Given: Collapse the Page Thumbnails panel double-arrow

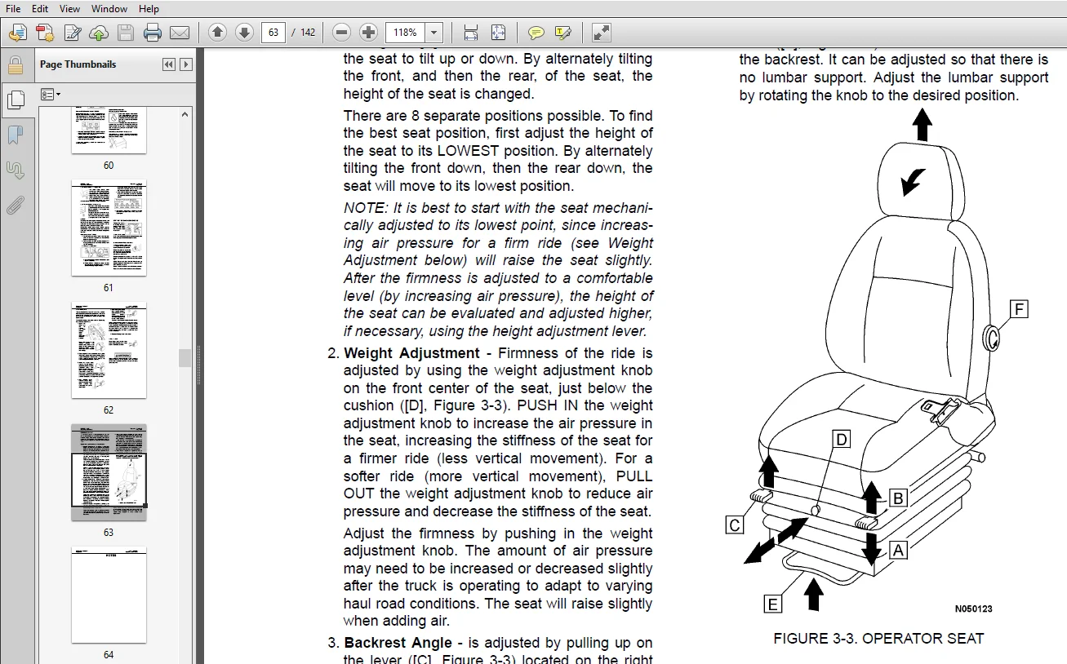Looking at the screenshot, I should point(169,64).
